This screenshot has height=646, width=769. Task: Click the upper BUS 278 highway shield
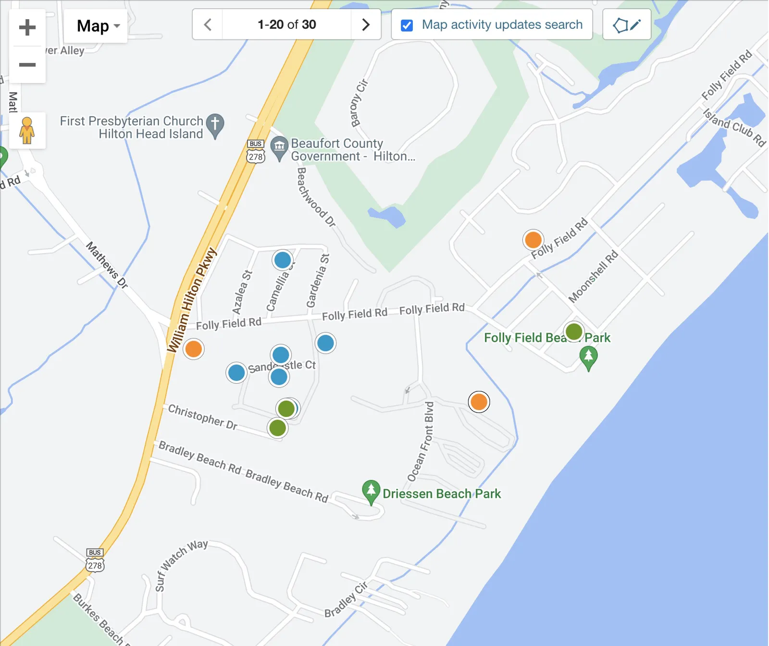256,152
